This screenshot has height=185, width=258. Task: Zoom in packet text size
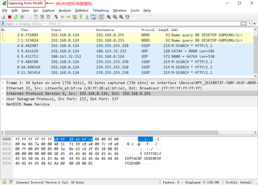(x=109, y=17)
